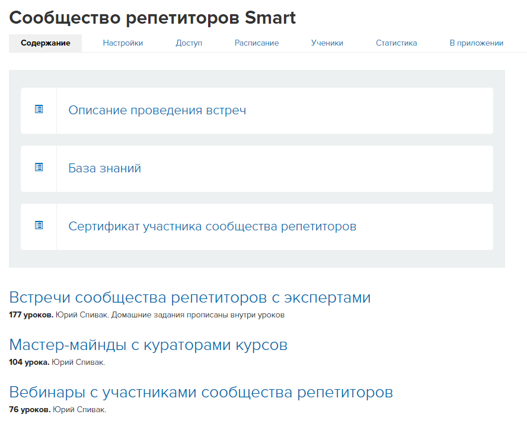The height and width of the screenshot is (427, 527).
Task: Open Мастер-майнды с кураторами курсов
Action: [148, 345]
